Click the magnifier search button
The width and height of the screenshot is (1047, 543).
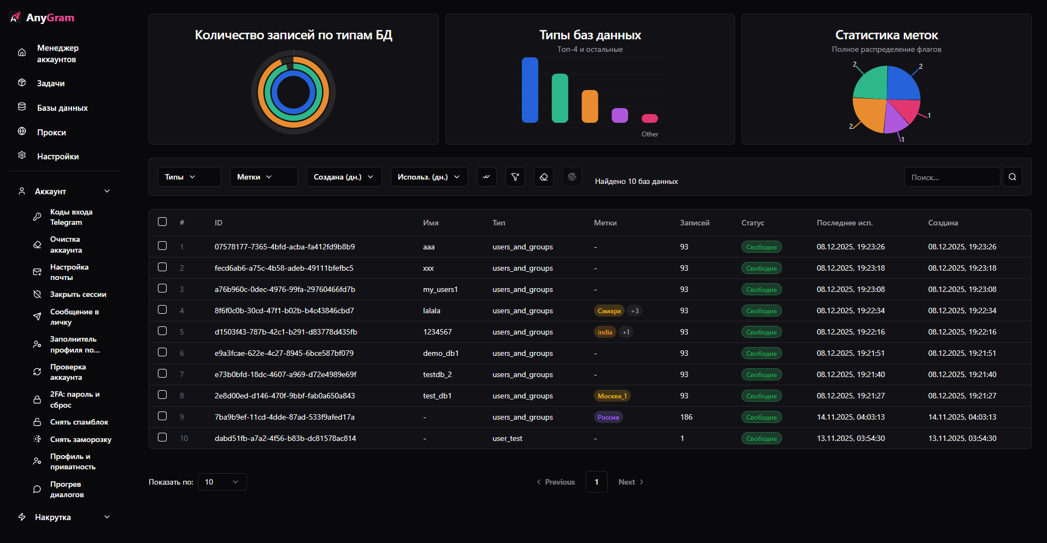(1012, 177)
